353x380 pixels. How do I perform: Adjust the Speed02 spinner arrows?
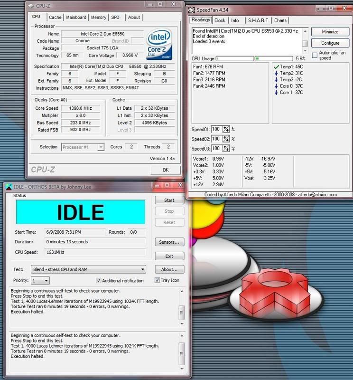[x=226, y=139]
